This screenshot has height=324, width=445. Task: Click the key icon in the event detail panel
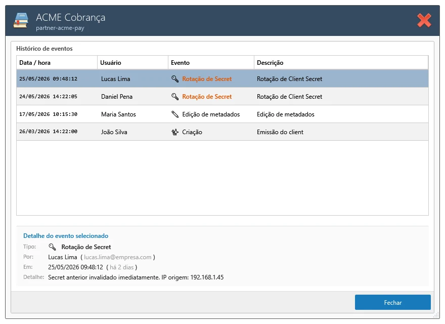52,247
